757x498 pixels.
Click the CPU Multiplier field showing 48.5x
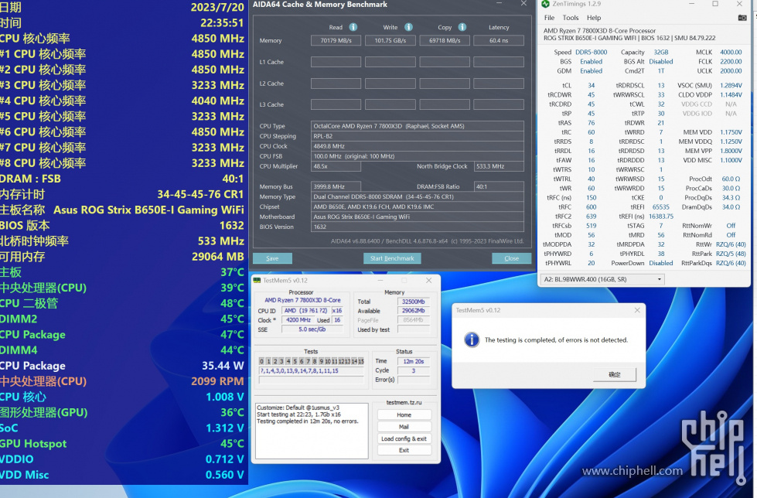click(336, 166)
